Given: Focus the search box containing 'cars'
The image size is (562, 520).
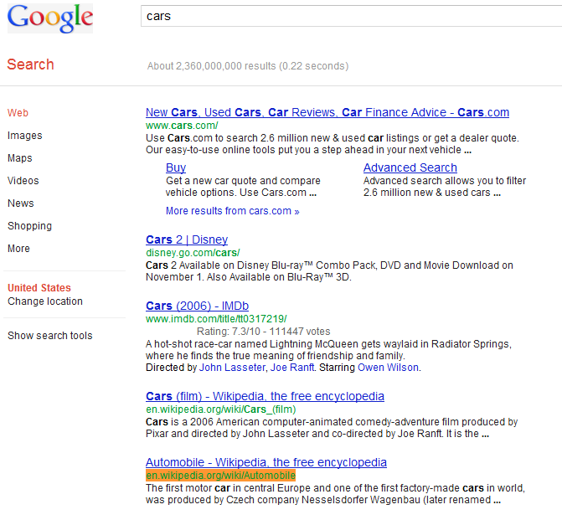Looking at the screenshot, I should [x=351, y=16].
